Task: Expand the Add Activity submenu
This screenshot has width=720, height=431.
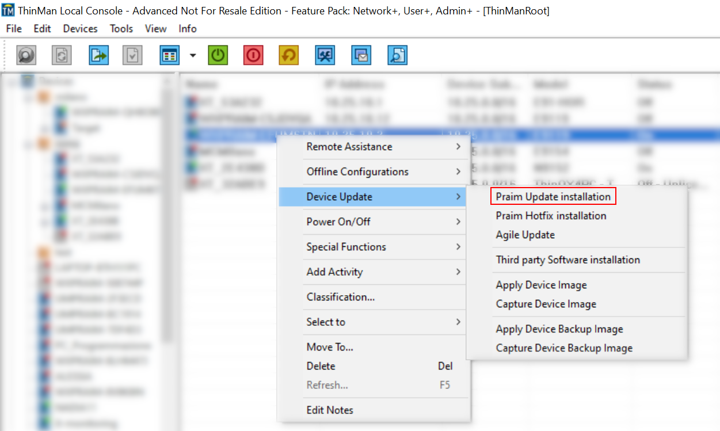Action: click(x=372, y=272)
